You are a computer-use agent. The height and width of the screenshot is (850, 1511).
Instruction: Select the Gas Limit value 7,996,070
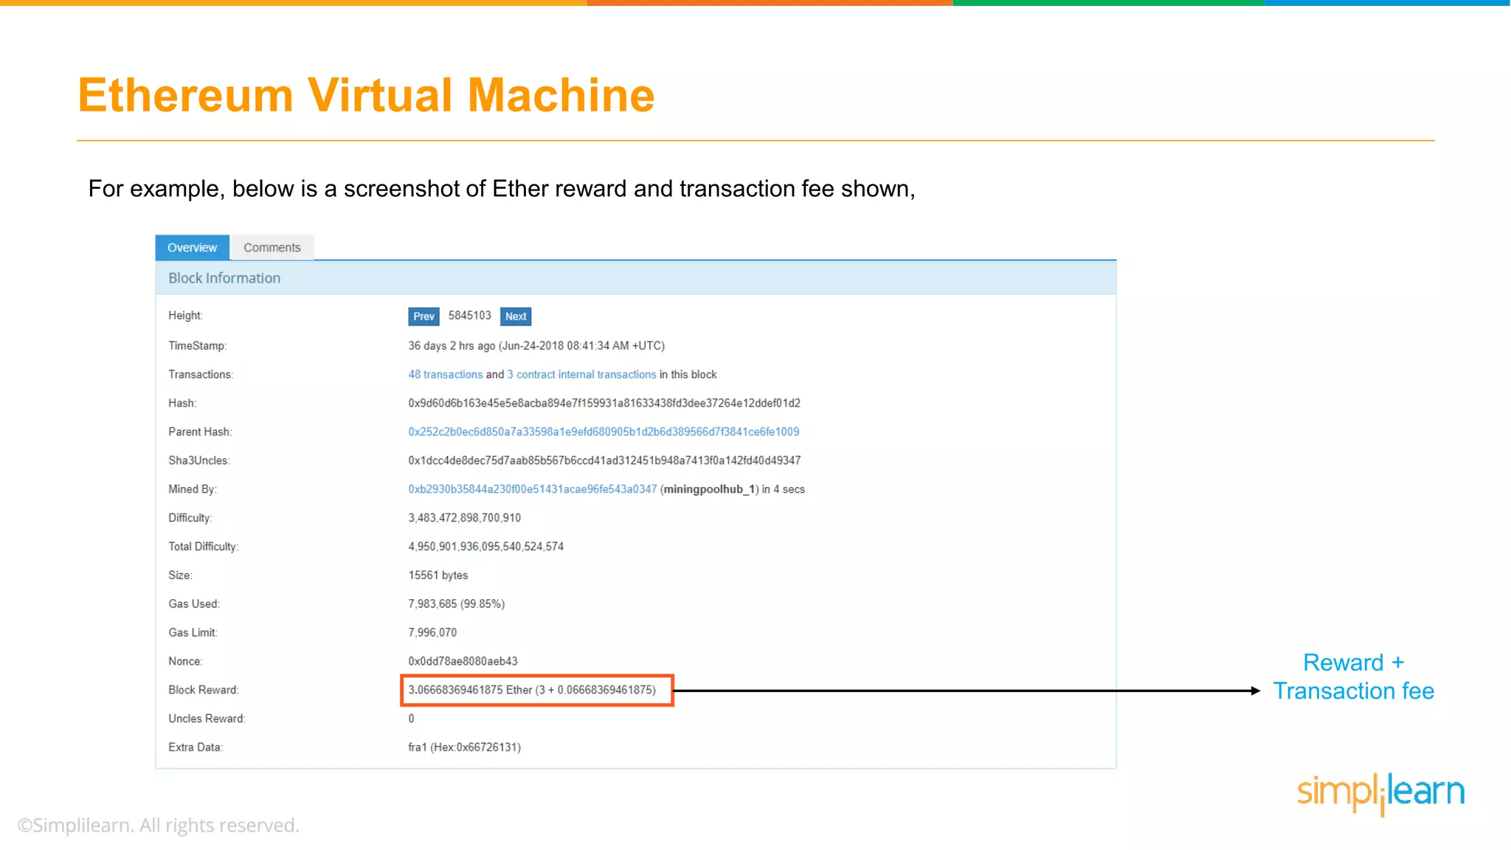click(x=432, y=633)
